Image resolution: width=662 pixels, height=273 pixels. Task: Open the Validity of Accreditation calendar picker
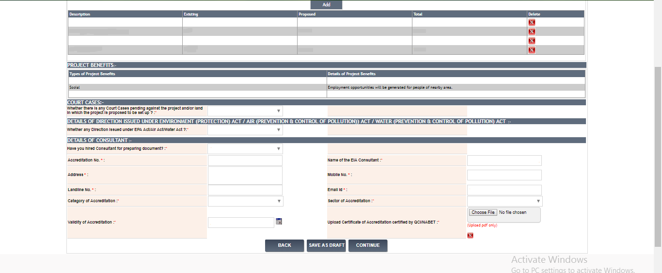279,222
